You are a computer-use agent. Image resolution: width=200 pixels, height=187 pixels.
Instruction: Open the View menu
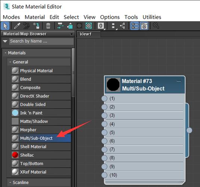pyautogui.click(x=89, y=17)
